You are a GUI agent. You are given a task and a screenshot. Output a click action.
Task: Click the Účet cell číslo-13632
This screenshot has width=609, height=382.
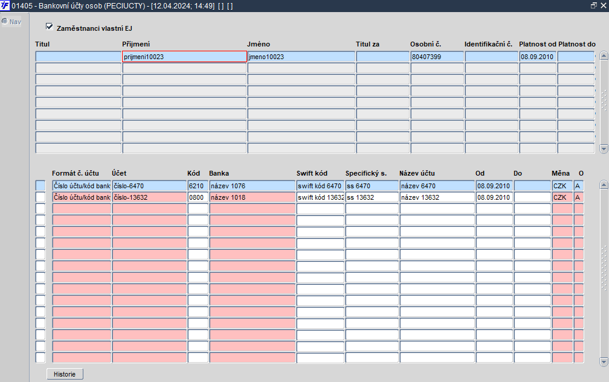[150, 197]
